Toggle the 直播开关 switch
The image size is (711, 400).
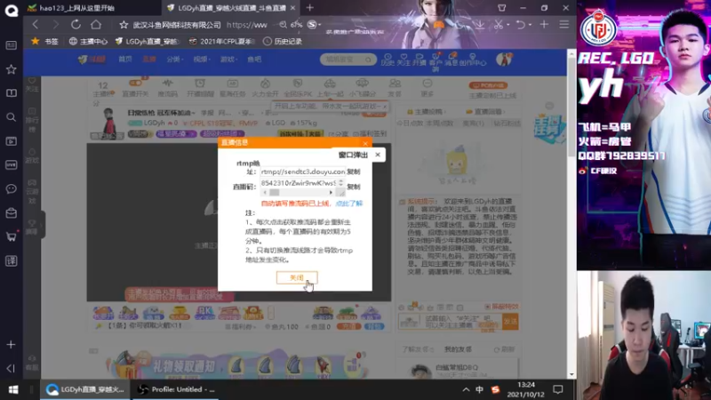click(136, 88)
